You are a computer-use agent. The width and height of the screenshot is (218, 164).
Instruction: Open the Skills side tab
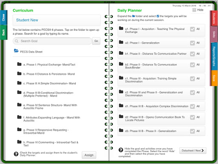point(214,34)
